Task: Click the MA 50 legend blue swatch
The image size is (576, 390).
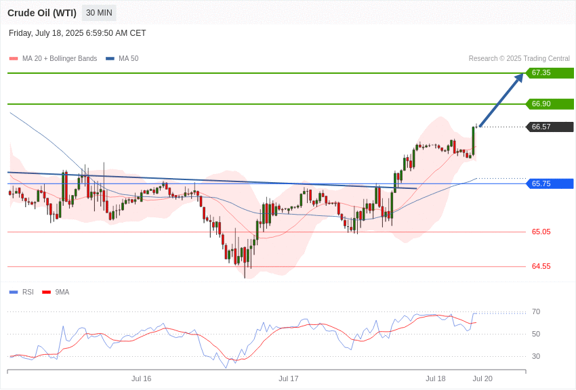Action: (x=110, y=58)
